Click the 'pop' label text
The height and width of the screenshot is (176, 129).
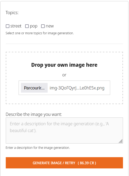pos(33,26)
